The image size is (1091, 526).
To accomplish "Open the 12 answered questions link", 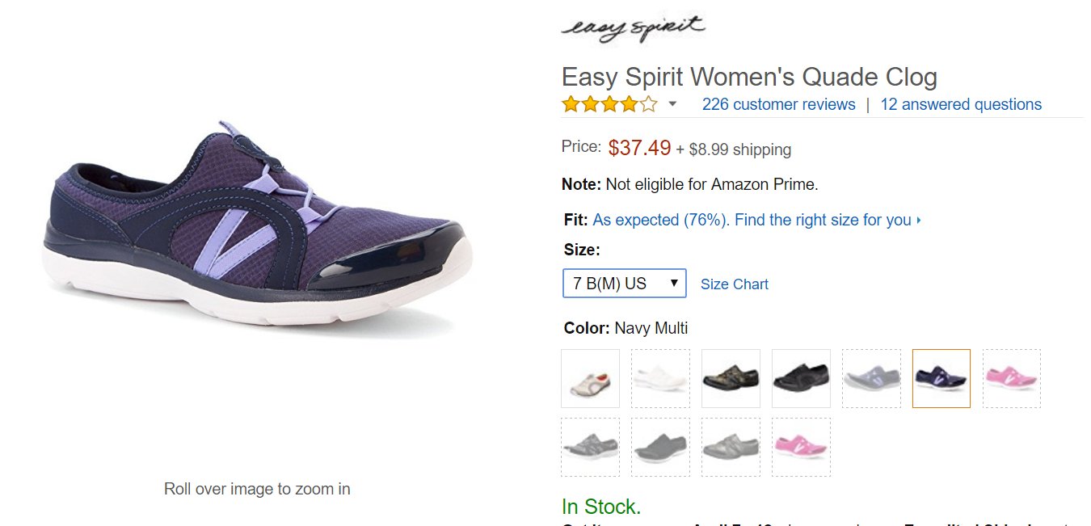I will pos(961,104).
